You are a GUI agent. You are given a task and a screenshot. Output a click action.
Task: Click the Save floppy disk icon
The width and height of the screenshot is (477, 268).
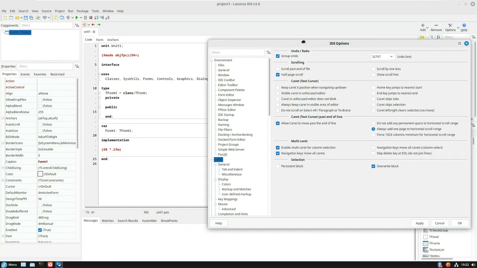pos(26,17)
